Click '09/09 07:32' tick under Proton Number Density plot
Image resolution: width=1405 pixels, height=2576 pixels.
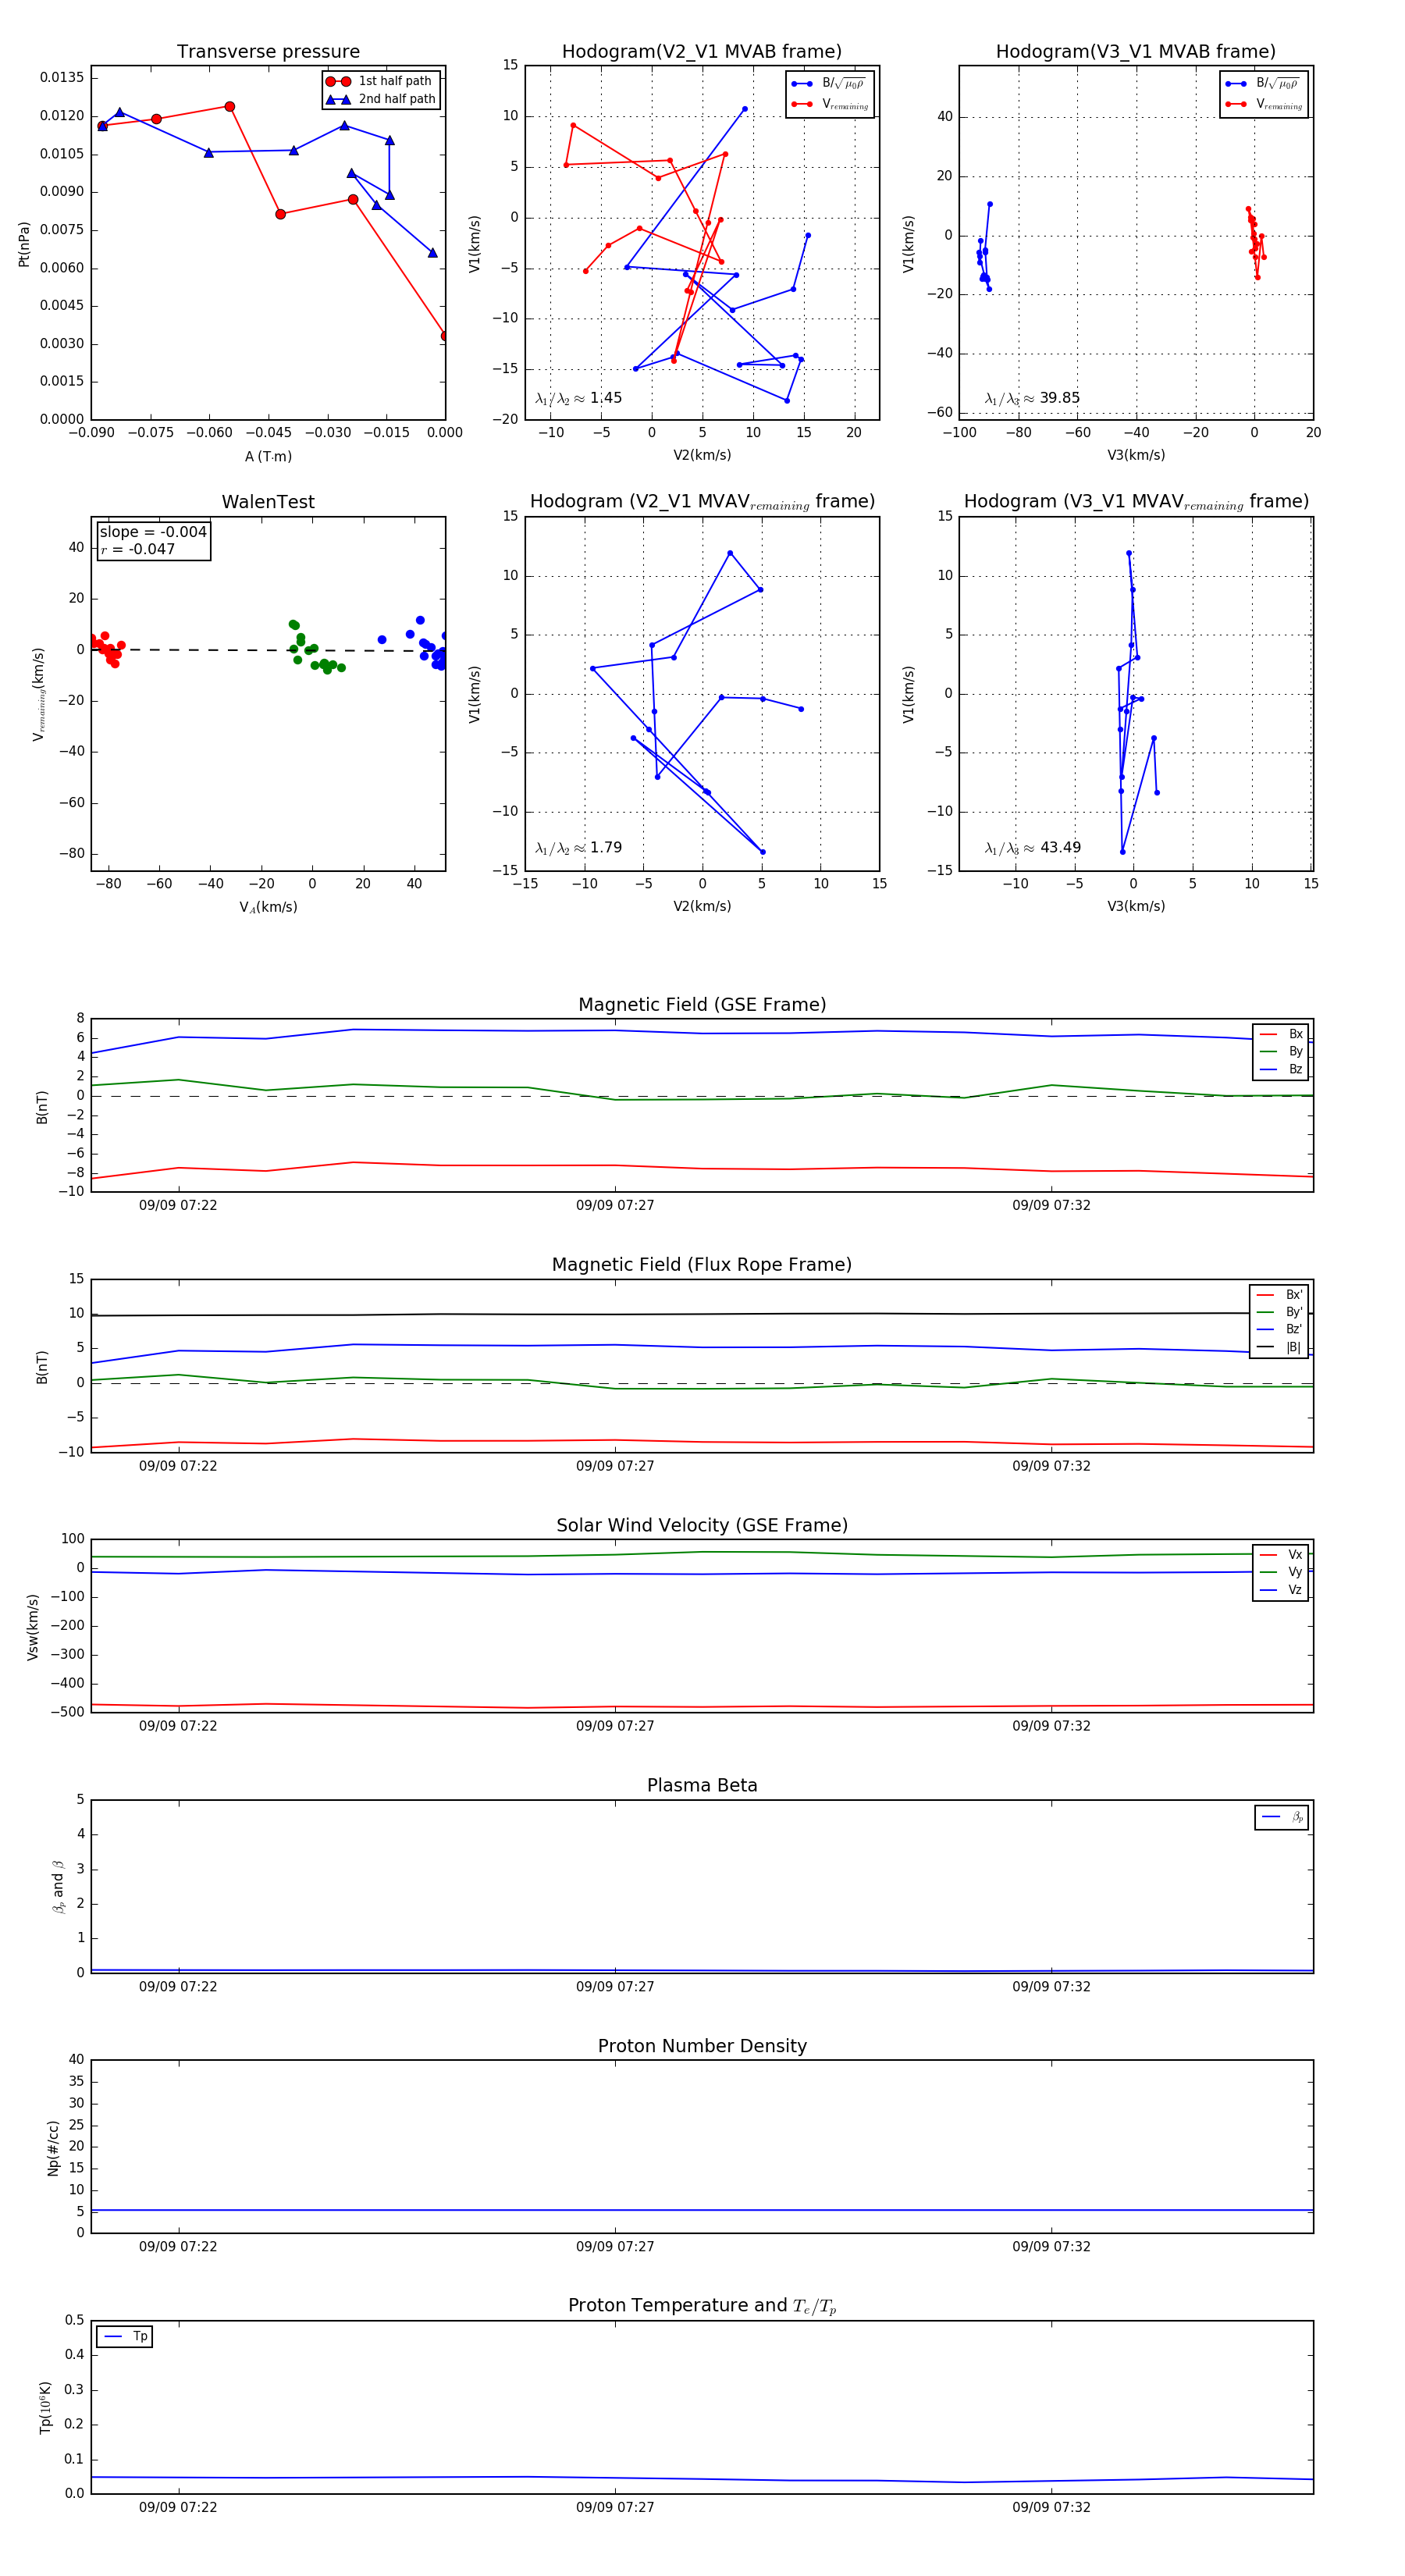click(x=1051, y=2247)
